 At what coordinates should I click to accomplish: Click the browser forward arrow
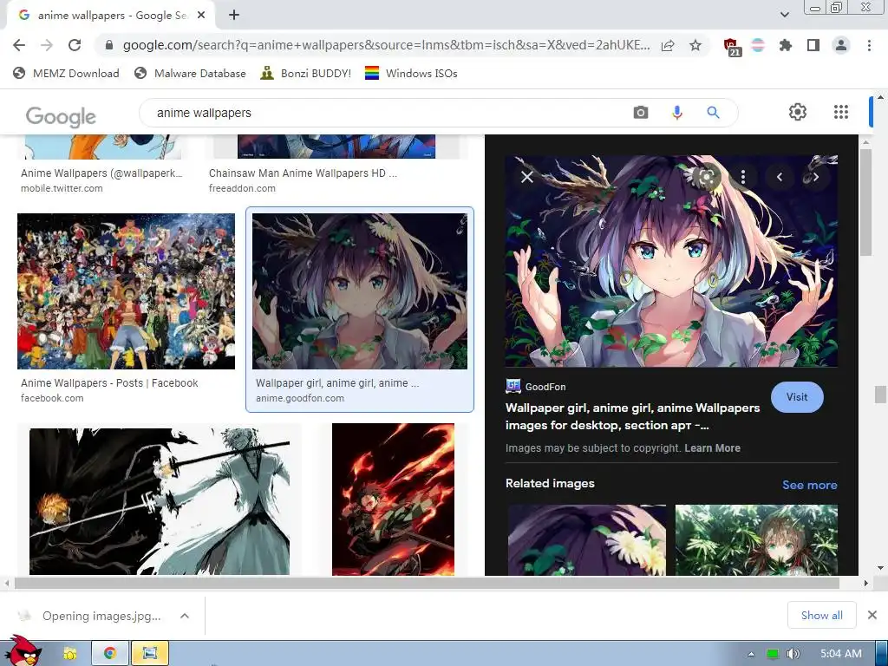tap(47, 45)
